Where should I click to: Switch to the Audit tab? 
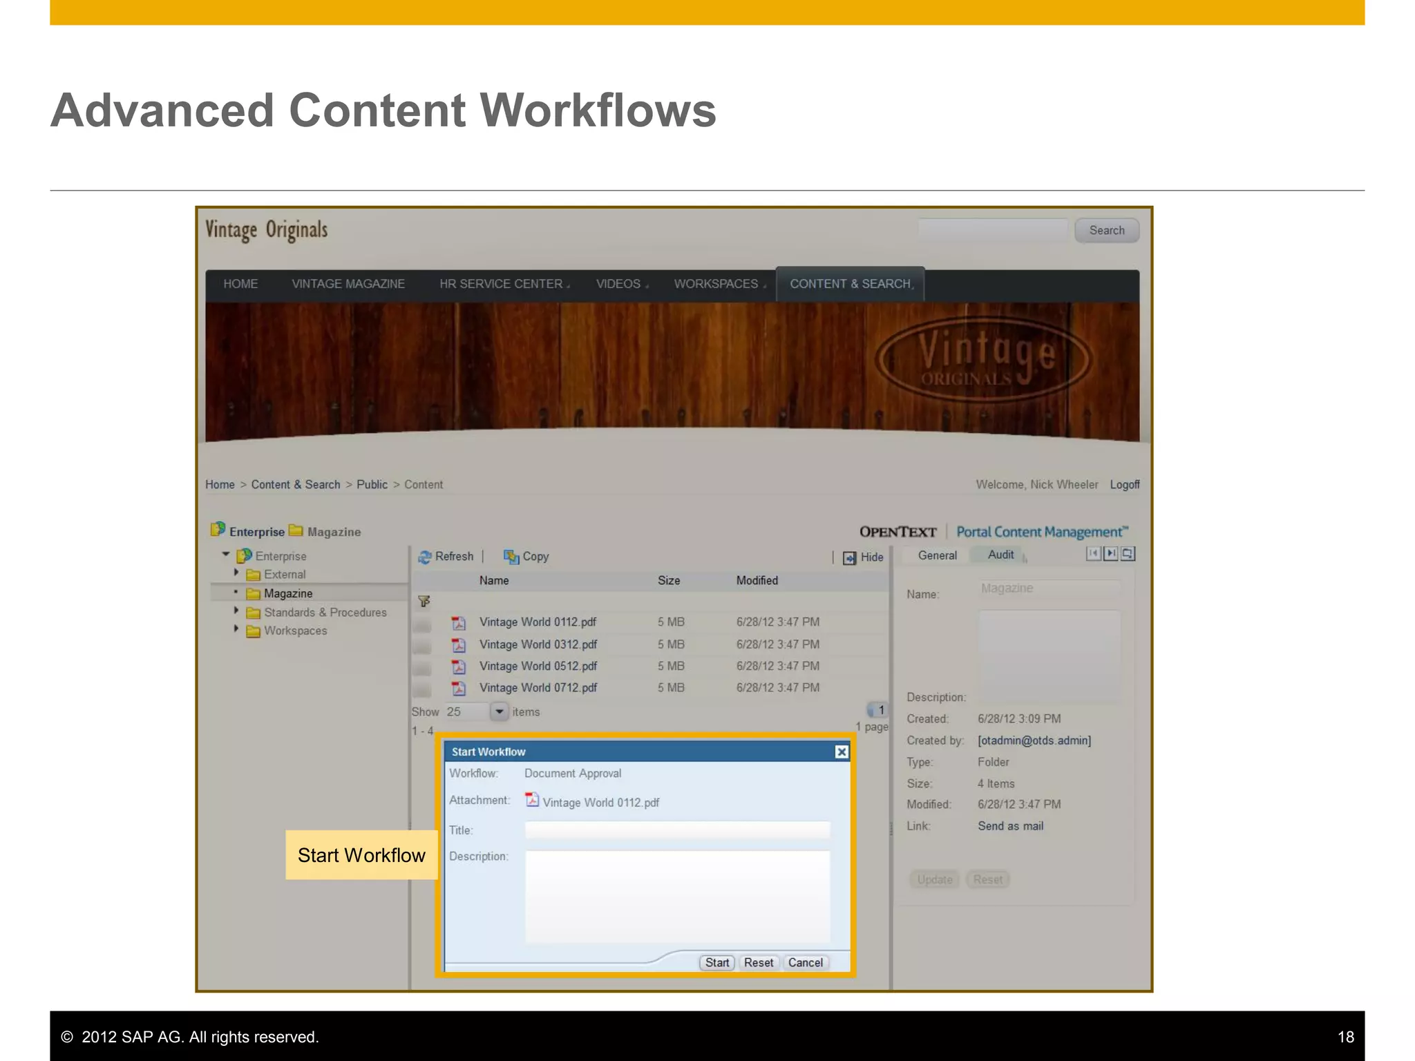point(1000,555)
